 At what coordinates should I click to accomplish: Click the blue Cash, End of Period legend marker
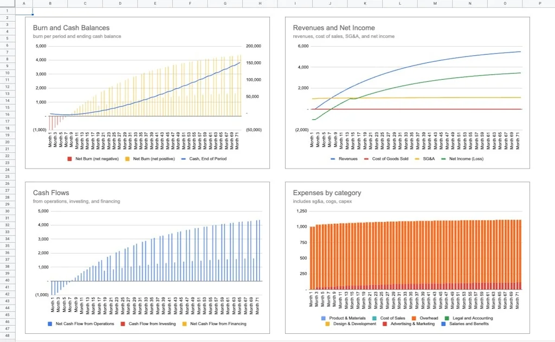pyautogui.click(x=184, y=159)
